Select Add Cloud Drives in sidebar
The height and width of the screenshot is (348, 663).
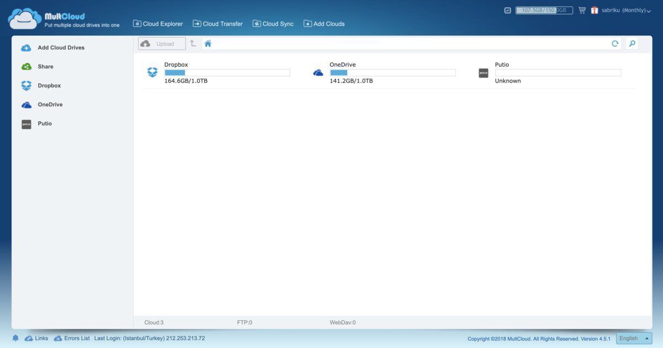[x=61, y=47]
